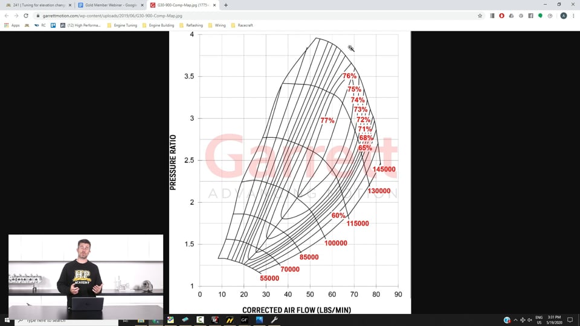Expand the Engine Building bookmark folder

(158, 25)
